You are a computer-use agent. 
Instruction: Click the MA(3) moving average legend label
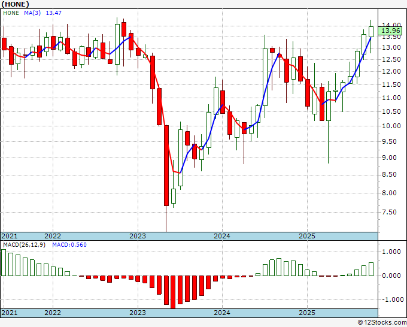tap(32, 13)
